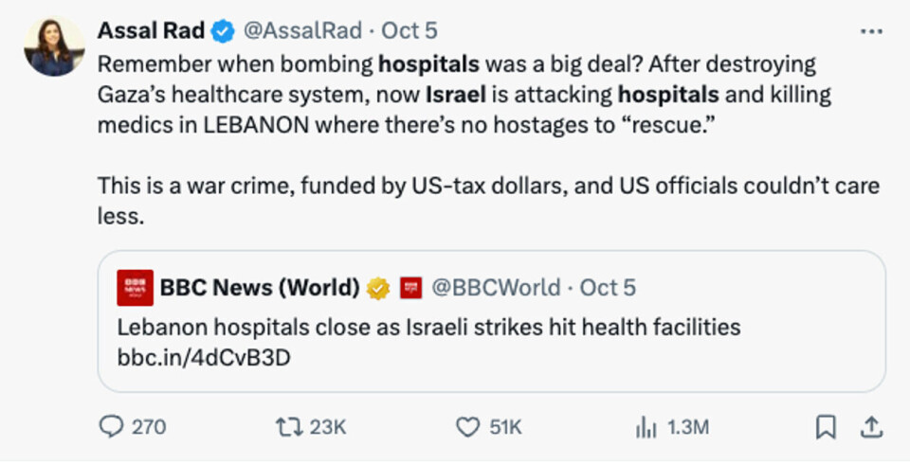Image resolution: width=910 pixels, height=464 pixels.
Task: Click the reply speech bubble icon
Action: 111,427
